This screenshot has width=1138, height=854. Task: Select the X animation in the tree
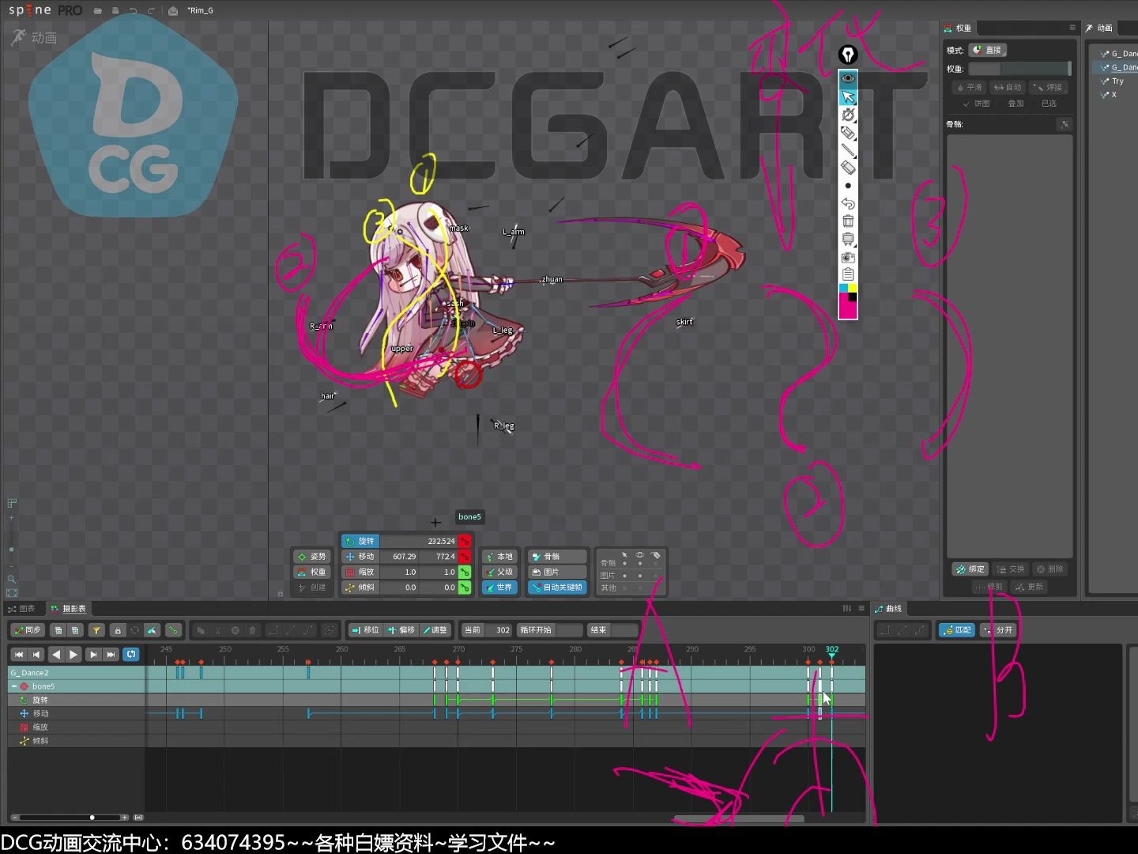[x=1114, y=95]
